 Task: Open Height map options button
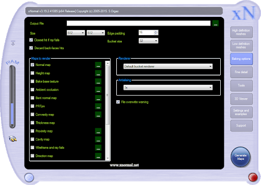pyautogui.click(x=98, y=73)
